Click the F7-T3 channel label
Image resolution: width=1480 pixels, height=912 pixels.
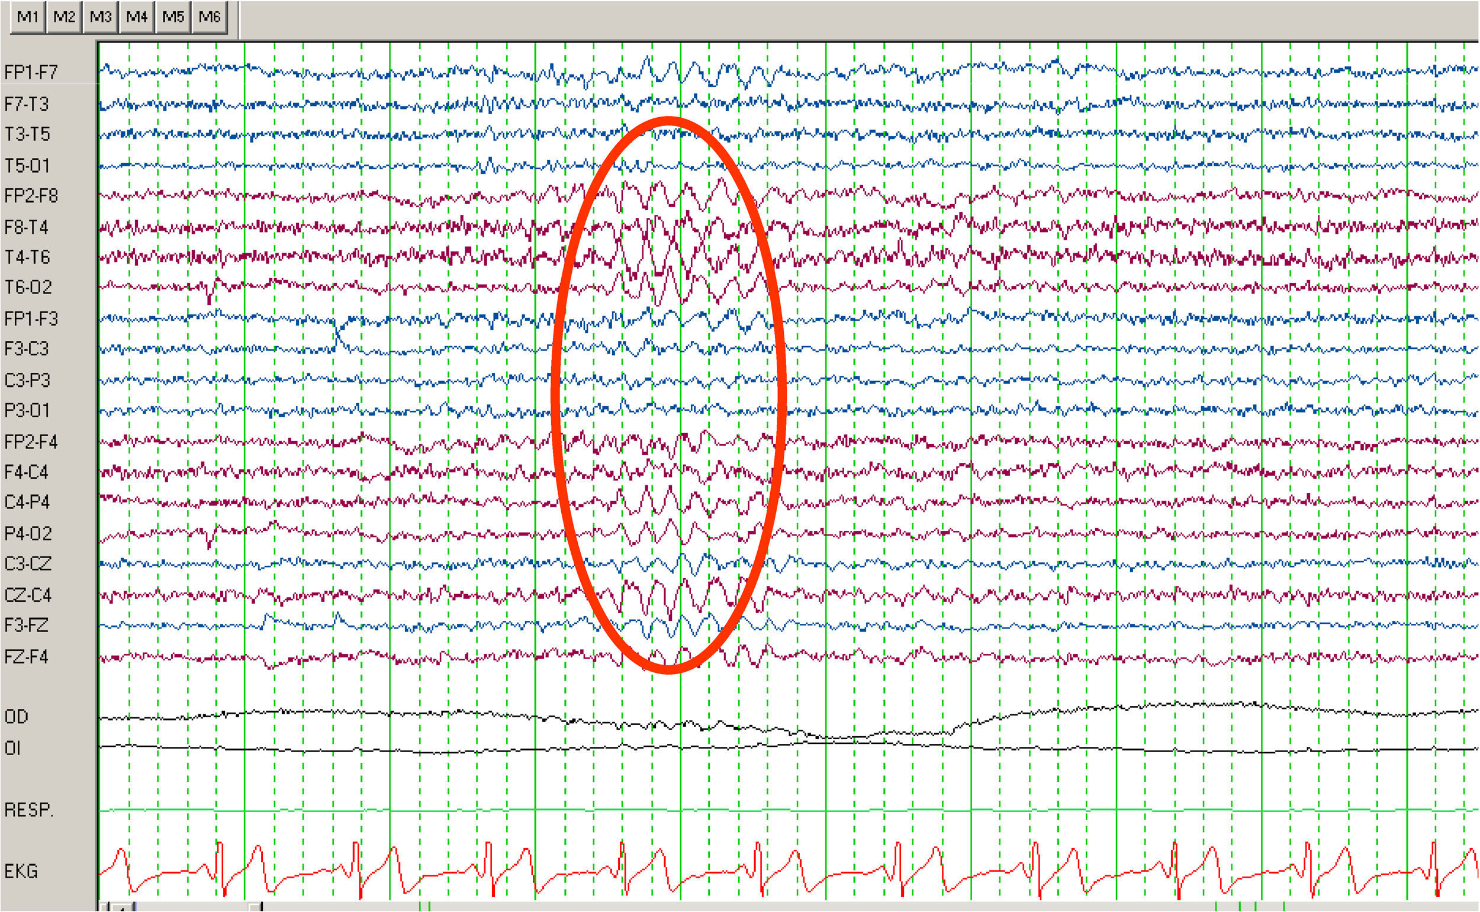click(27, 104)
